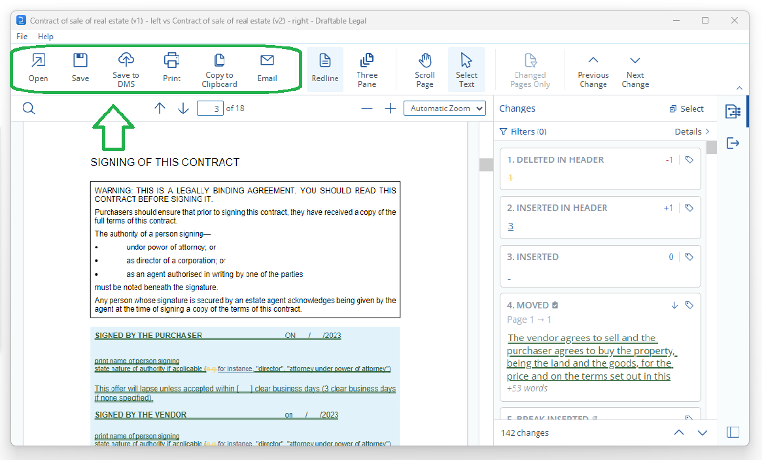
Task: Click the changes list scrollbar thumb
Action: coord(712,148)
